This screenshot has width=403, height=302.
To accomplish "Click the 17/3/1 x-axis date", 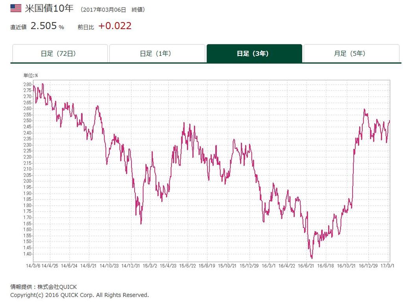I will 387,265.
